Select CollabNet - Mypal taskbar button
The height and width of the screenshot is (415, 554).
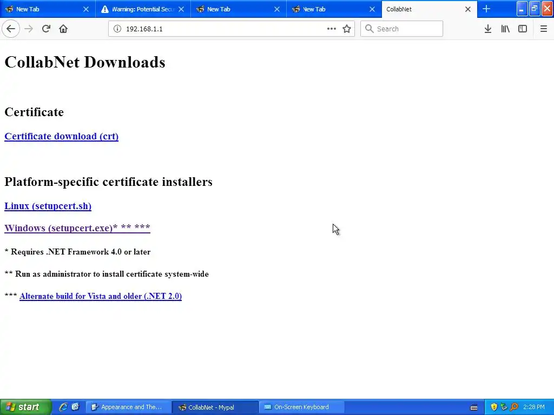[x=215, y=407]
